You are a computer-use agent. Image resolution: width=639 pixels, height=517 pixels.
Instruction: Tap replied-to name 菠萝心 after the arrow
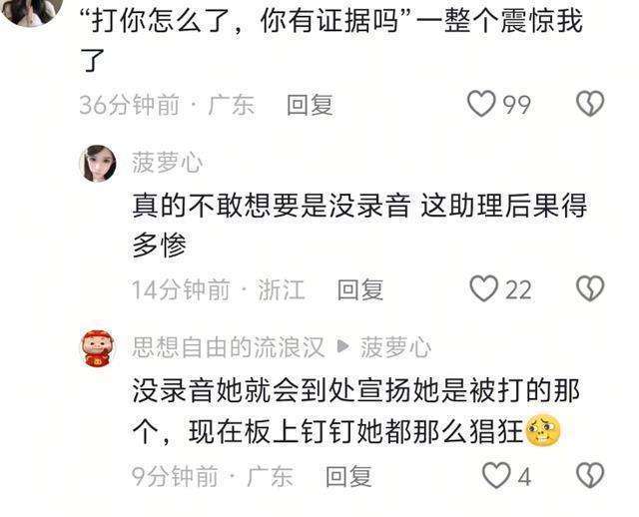(395, 347)
